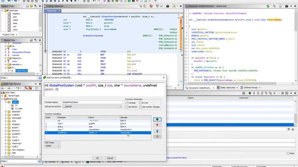
Task: Click the Data Type Manager filter options icon
Action: (40, 161)
